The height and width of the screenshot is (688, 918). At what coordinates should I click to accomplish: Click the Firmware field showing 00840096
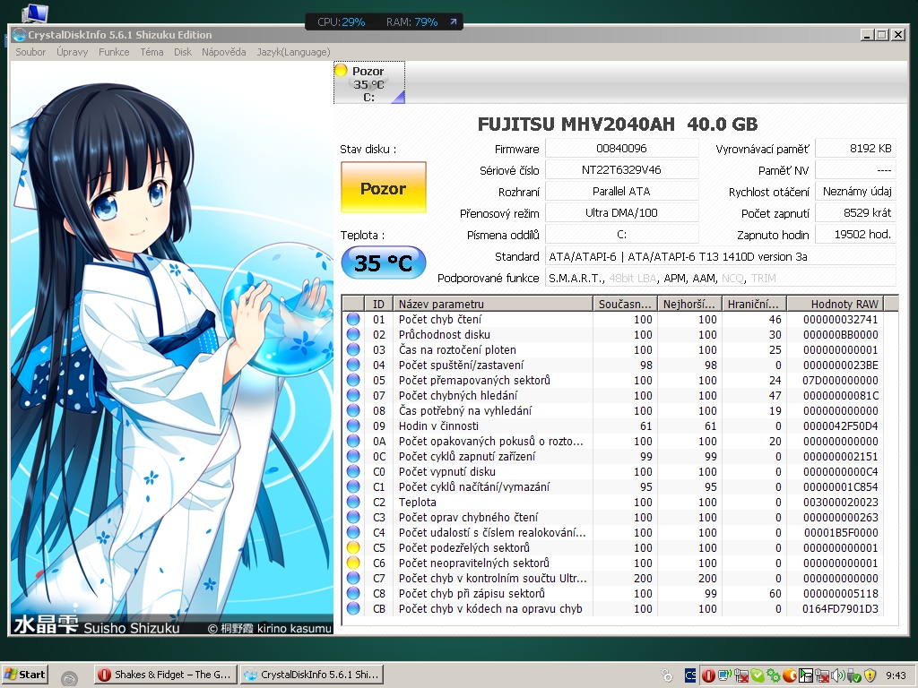[x=622, y=148]
